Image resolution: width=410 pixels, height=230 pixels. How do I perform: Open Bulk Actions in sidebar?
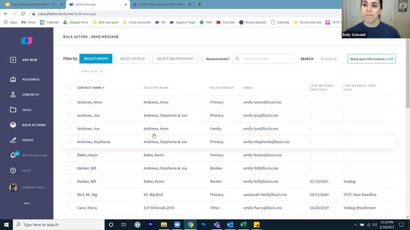tap(28, 125)
